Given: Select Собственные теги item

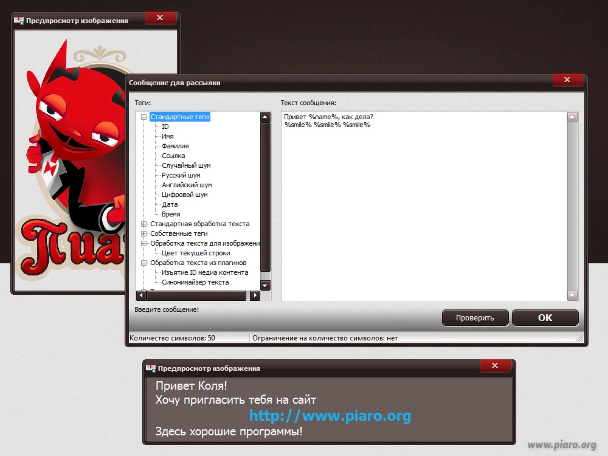Looking at the screenshot, I should (179, 233).
